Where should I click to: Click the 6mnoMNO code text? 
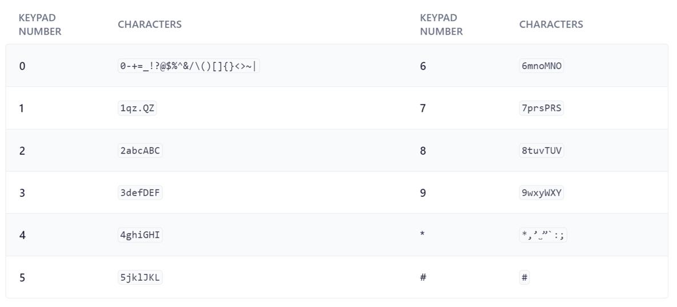[x=542, y=66]
